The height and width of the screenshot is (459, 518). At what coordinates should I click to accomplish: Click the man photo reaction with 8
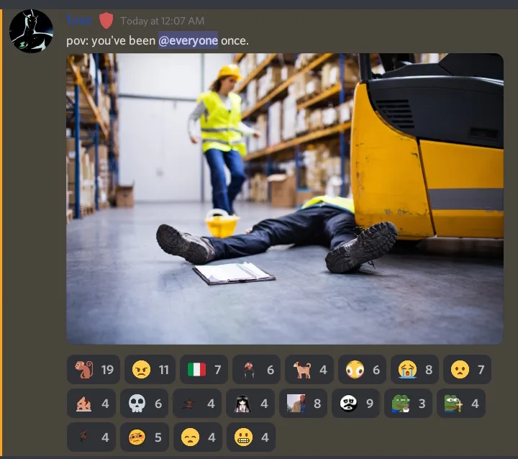tap(303, 403)
